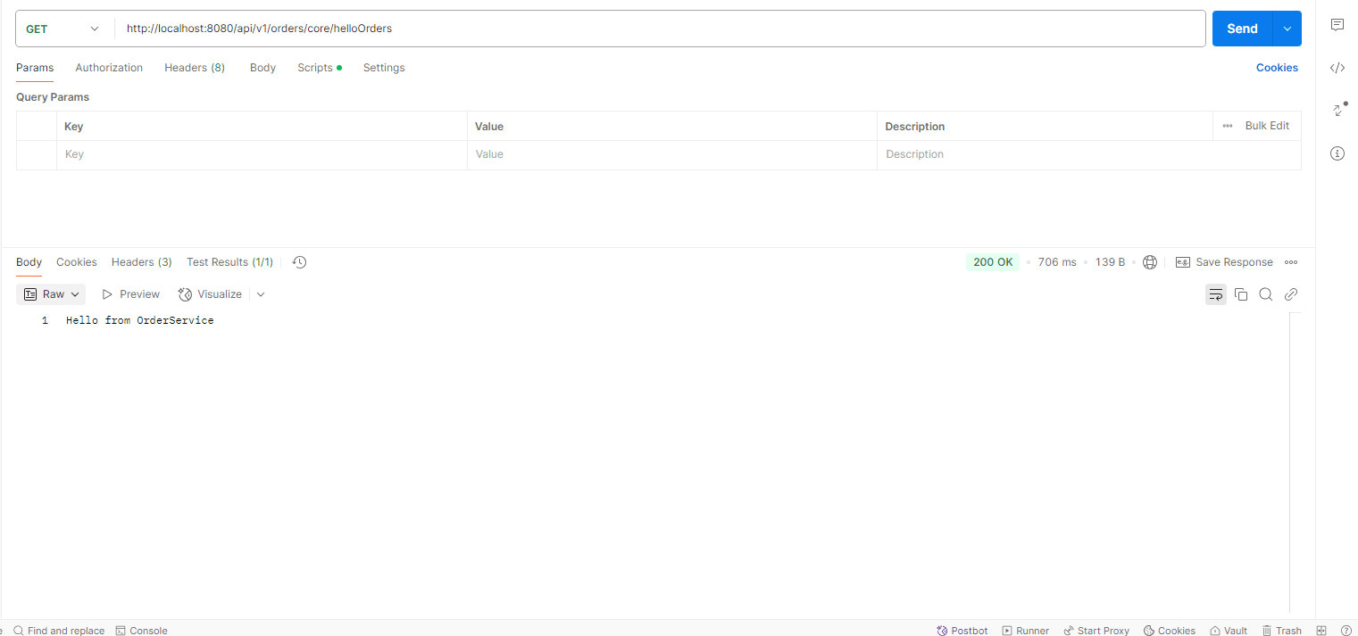This screenshot has width=1358, height=636.
Task: Toggle line wrap in response body
Action: pyautogui.click(x=1215, y=294)
